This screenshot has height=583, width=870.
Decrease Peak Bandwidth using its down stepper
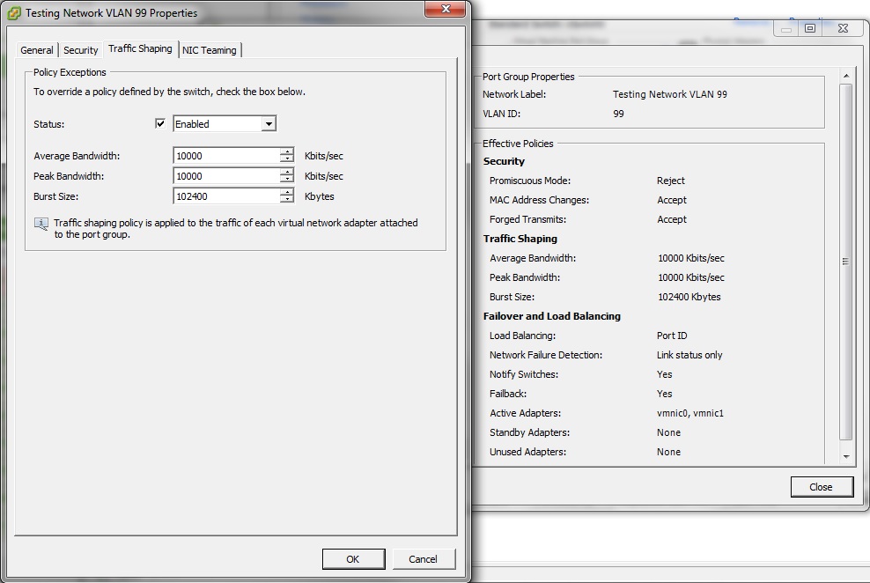(287, 179)
